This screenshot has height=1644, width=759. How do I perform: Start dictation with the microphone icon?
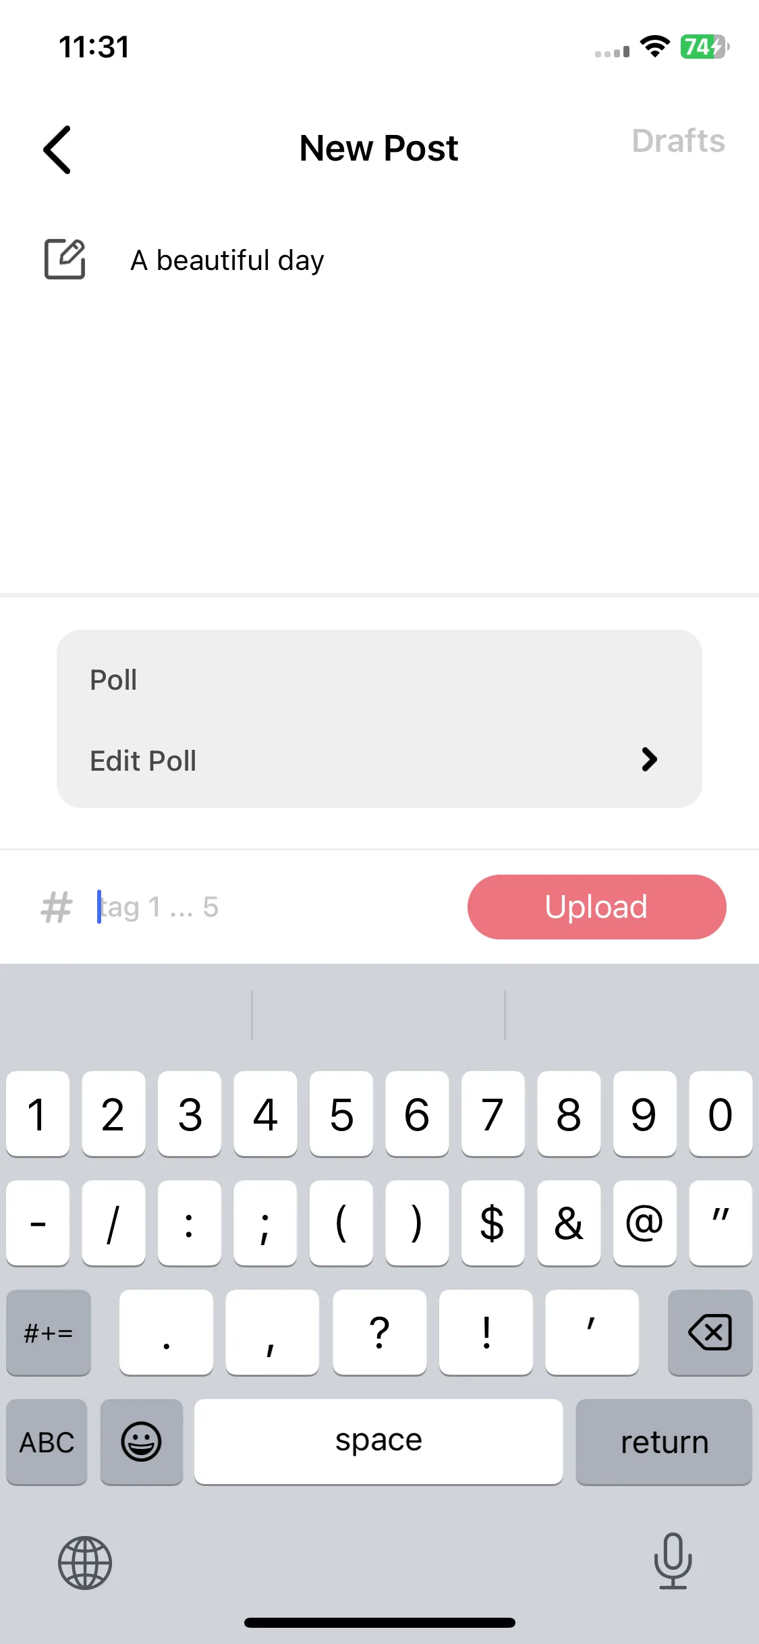click(x=673, y=1561)
